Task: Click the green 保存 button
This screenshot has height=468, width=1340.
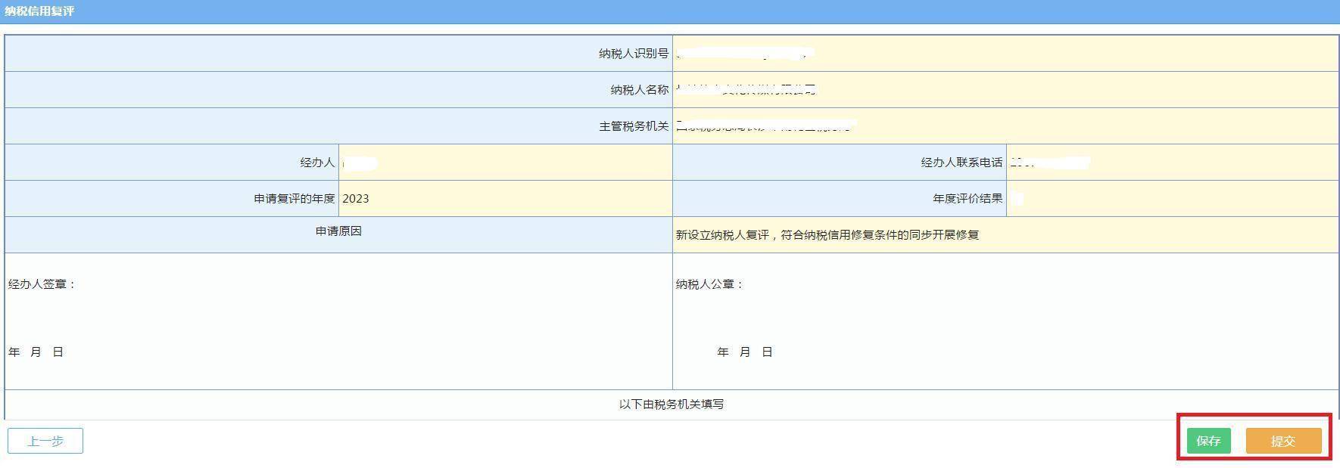Action: click(x=1208, y=441)
